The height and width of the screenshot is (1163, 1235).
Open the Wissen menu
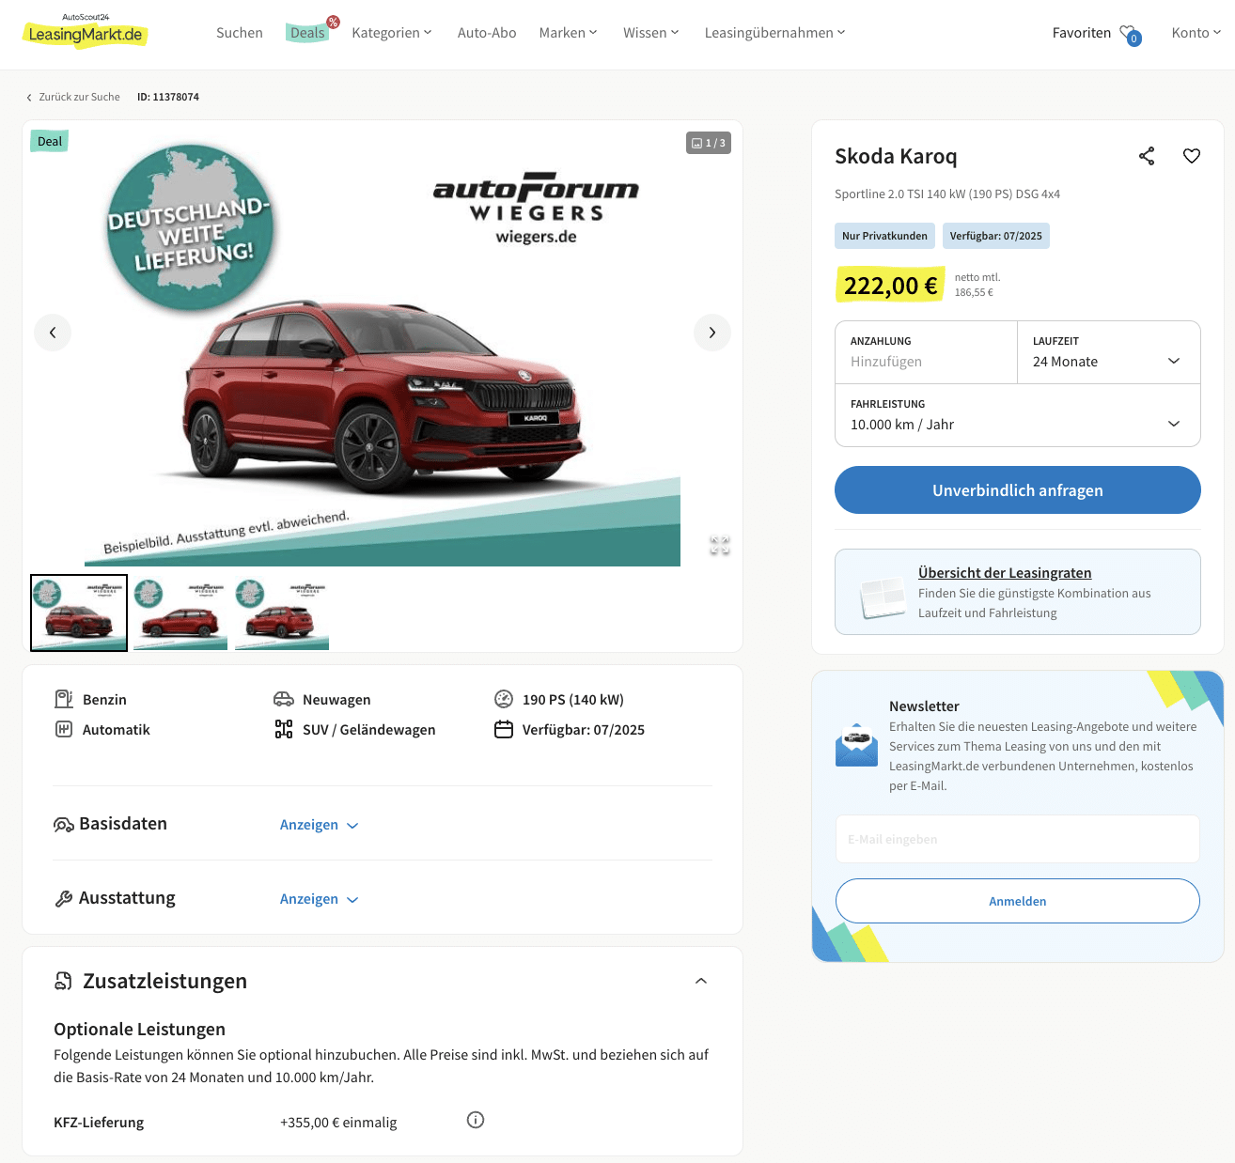650,33
